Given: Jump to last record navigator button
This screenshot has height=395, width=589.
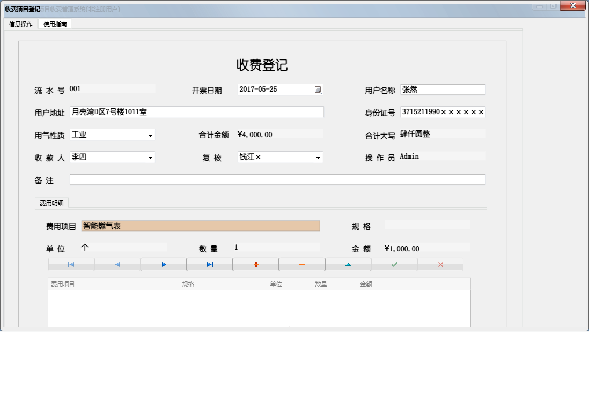Looking at the screenshot, I should pyautogui.click(x=210, y=264).
